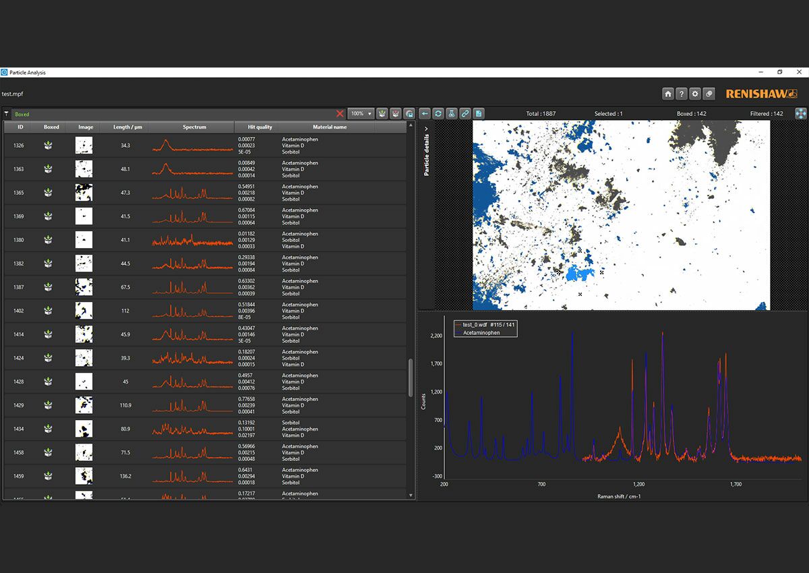
Task: Refresh the particle map view
Action: pos(438,113)
